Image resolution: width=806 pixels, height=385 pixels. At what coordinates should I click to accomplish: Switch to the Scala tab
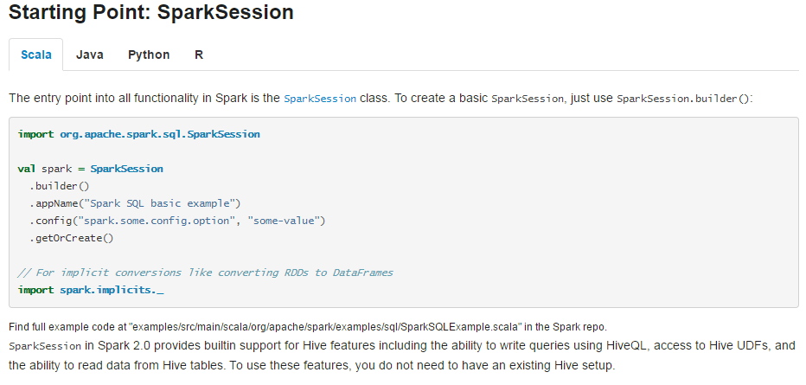(x=36, y=55)
